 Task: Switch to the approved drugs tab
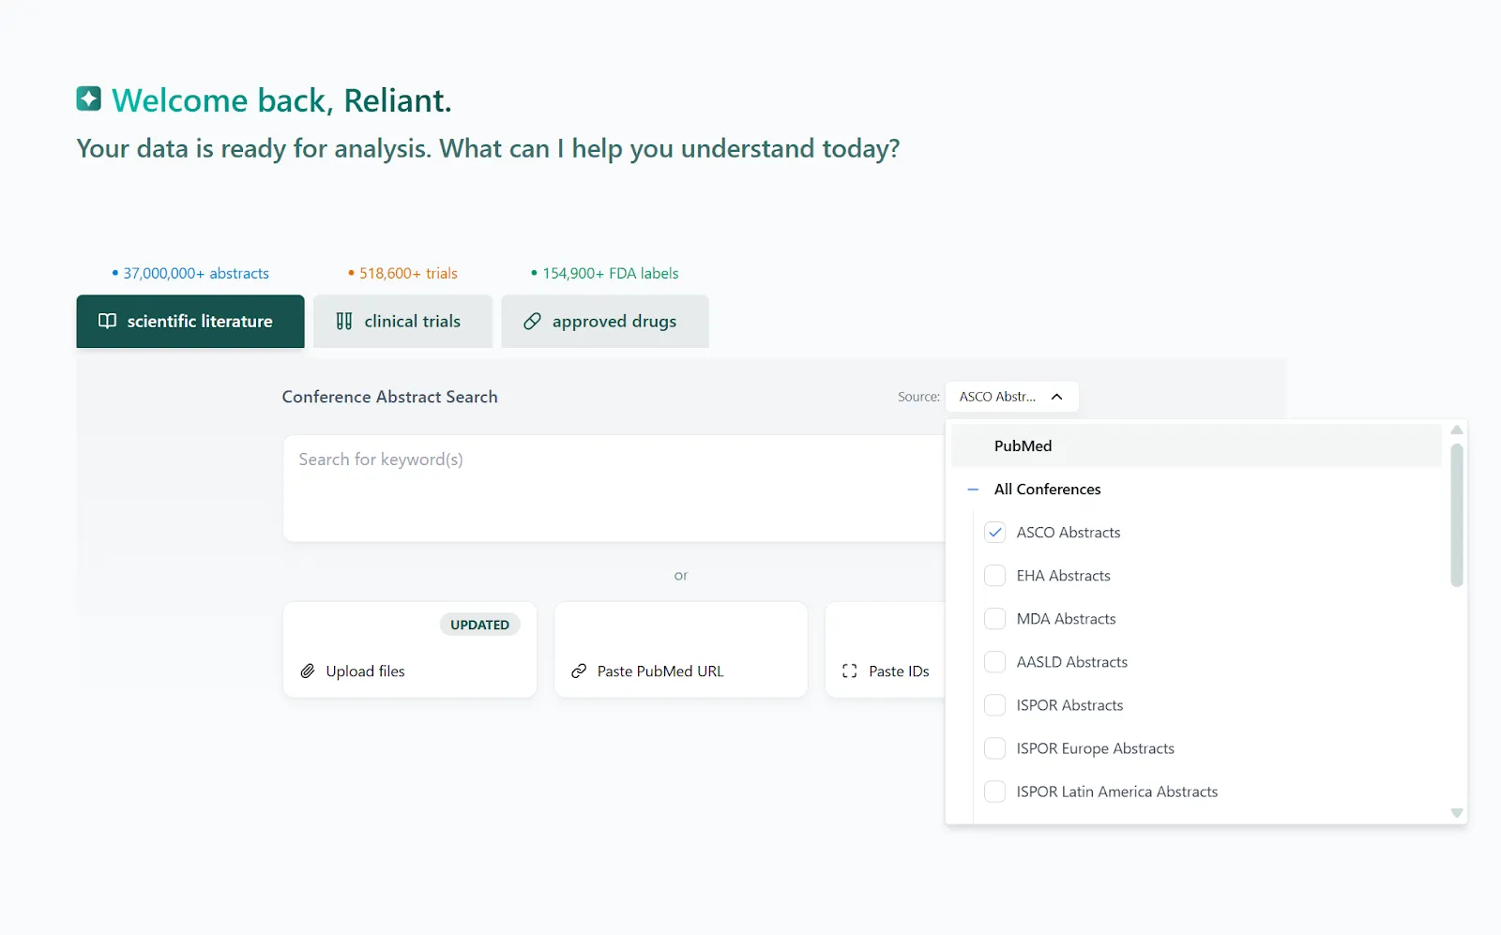605,322
